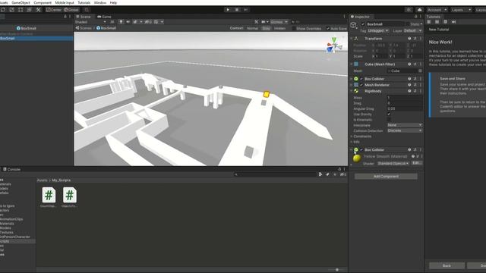
Task: Open the Rigidbody three-dot options menu
Action: tap(421, 91)
